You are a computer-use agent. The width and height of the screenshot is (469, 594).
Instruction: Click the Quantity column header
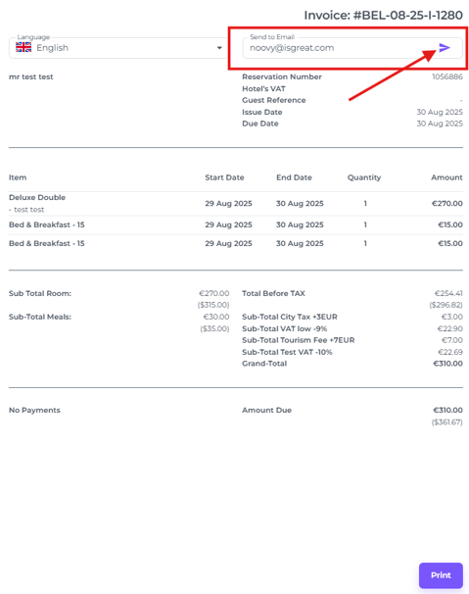[364, 177]
